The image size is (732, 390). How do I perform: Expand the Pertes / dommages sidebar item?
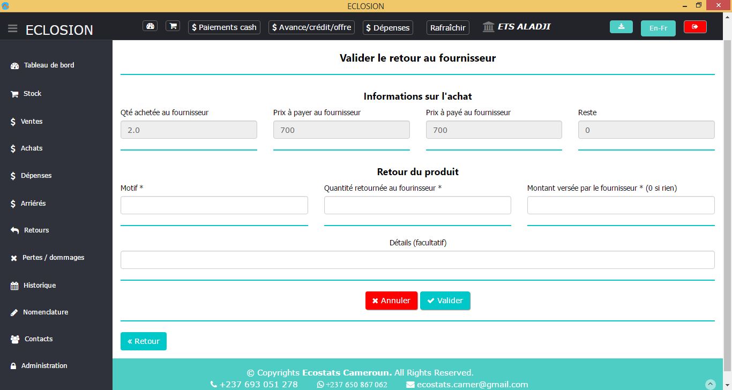[53, 258]
